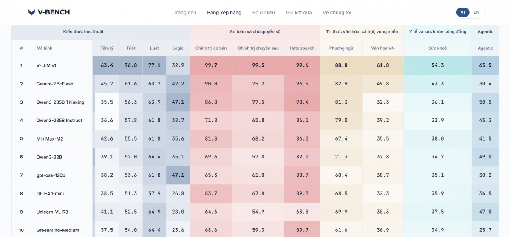510x237 pixels.
Task: Click the V-BENCH logo icon
Action: (x=31, y=12)
